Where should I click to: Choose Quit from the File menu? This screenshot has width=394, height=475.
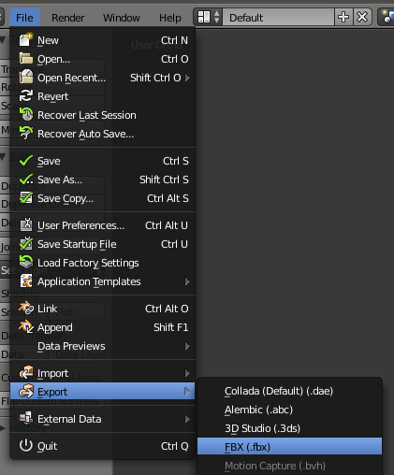coord(103,446)
